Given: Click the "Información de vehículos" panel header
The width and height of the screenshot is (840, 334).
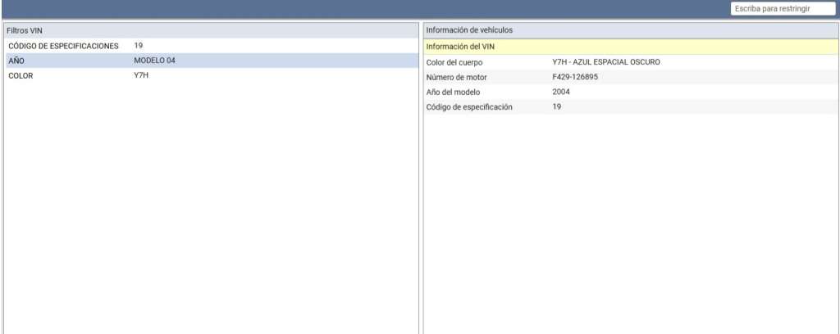Looking at the screenshot, I should [469, 30].
